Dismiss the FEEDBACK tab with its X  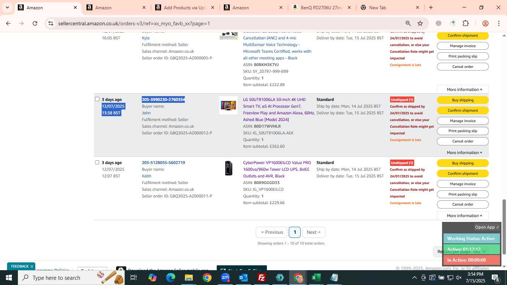(x=32, y=266)
